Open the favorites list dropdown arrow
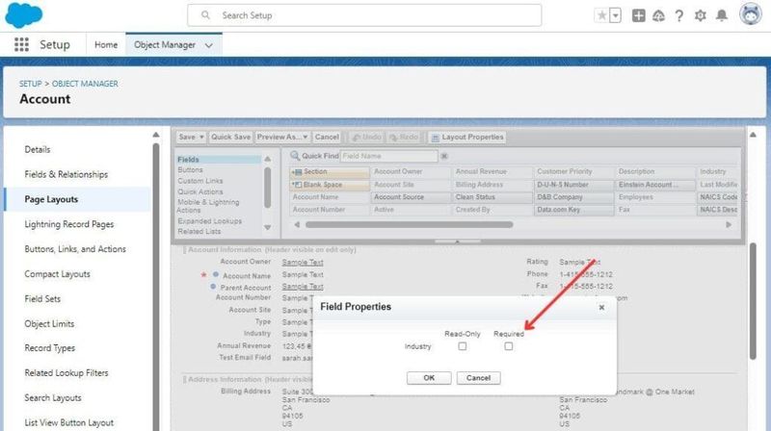The image size is (771, 431). (615, 15)
